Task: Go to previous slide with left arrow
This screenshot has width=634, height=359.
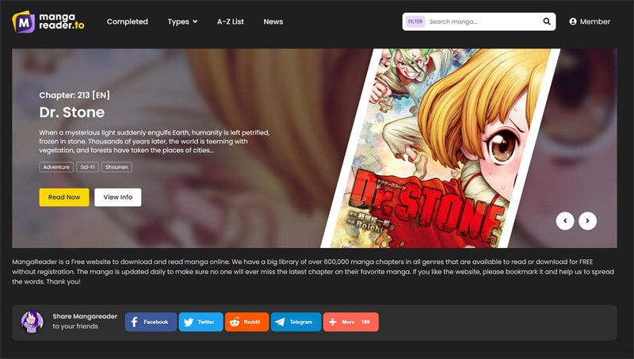Action: click(565, 221)
